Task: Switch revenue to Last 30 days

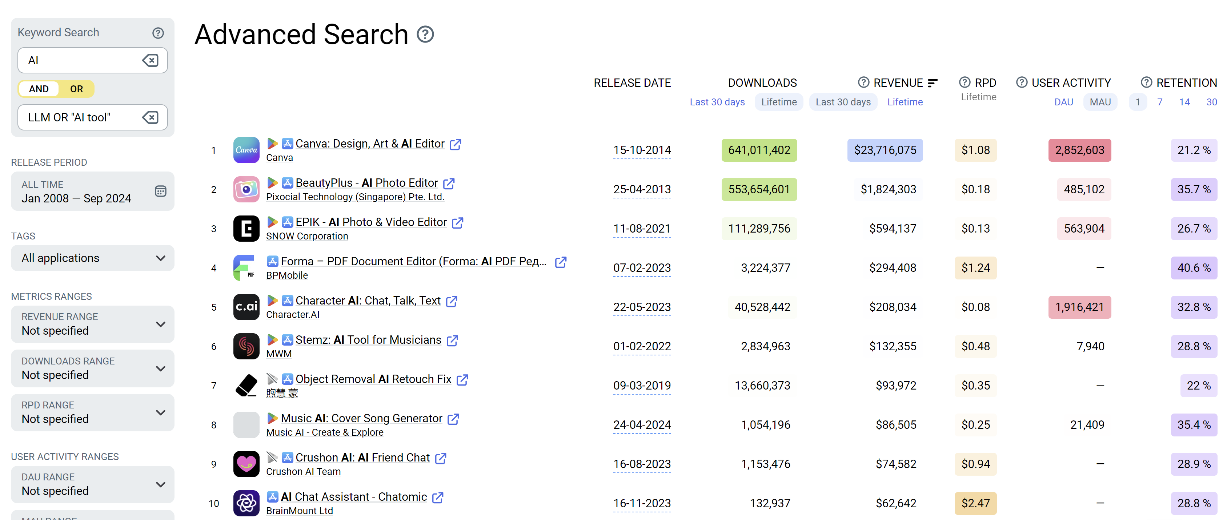Action: 843,102
